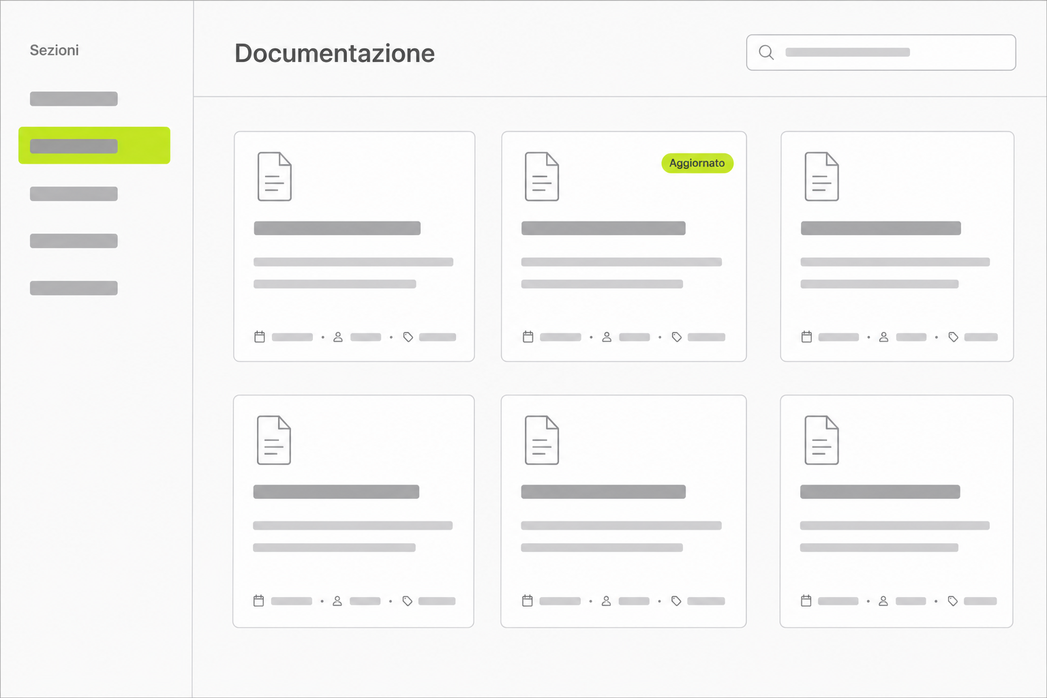Click the Aggiornato badge
The width and height of the screenshot is (1047, 698).
click(697, 163)
